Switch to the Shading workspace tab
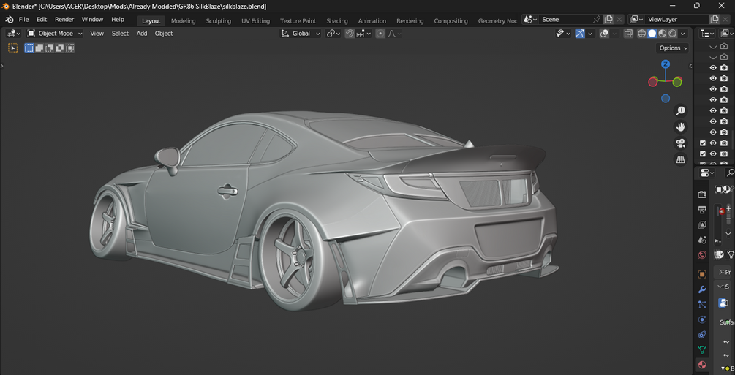The image size is (735, 375). [x=337, y=20]
